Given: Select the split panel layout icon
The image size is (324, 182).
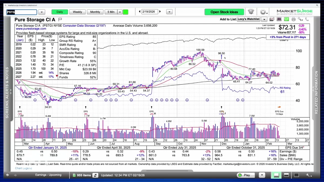Looking at the screenshot, I should point(286,175).
